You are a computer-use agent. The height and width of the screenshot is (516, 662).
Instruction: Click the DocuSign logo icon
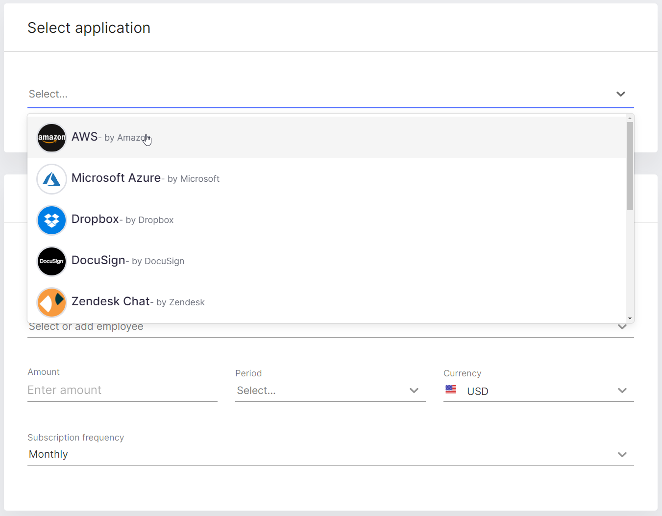point(51,261)
